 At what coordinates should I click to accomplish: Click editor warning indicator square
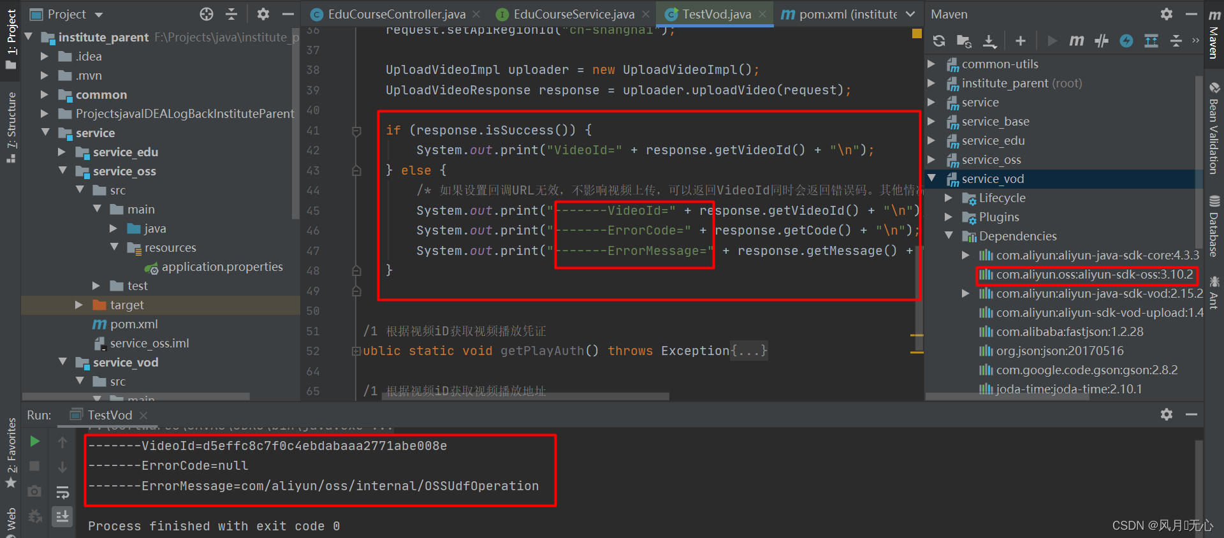tap(917, 33)
